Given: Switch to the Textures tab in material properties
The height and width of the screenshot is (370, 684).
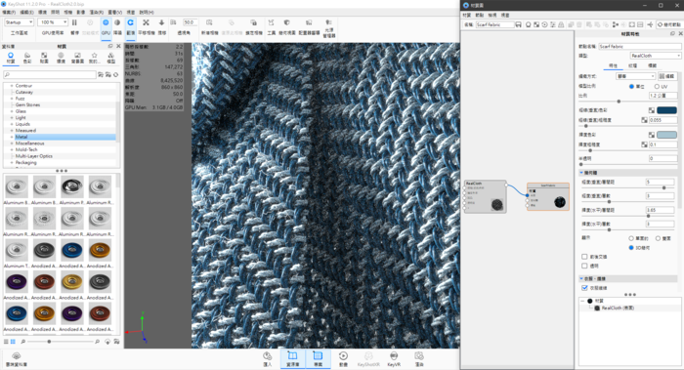Looking at the screenshot, I should (x=632, y=65).
